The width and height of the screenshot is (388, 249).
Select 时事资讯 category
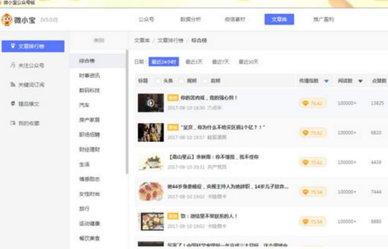pos(90,75)
